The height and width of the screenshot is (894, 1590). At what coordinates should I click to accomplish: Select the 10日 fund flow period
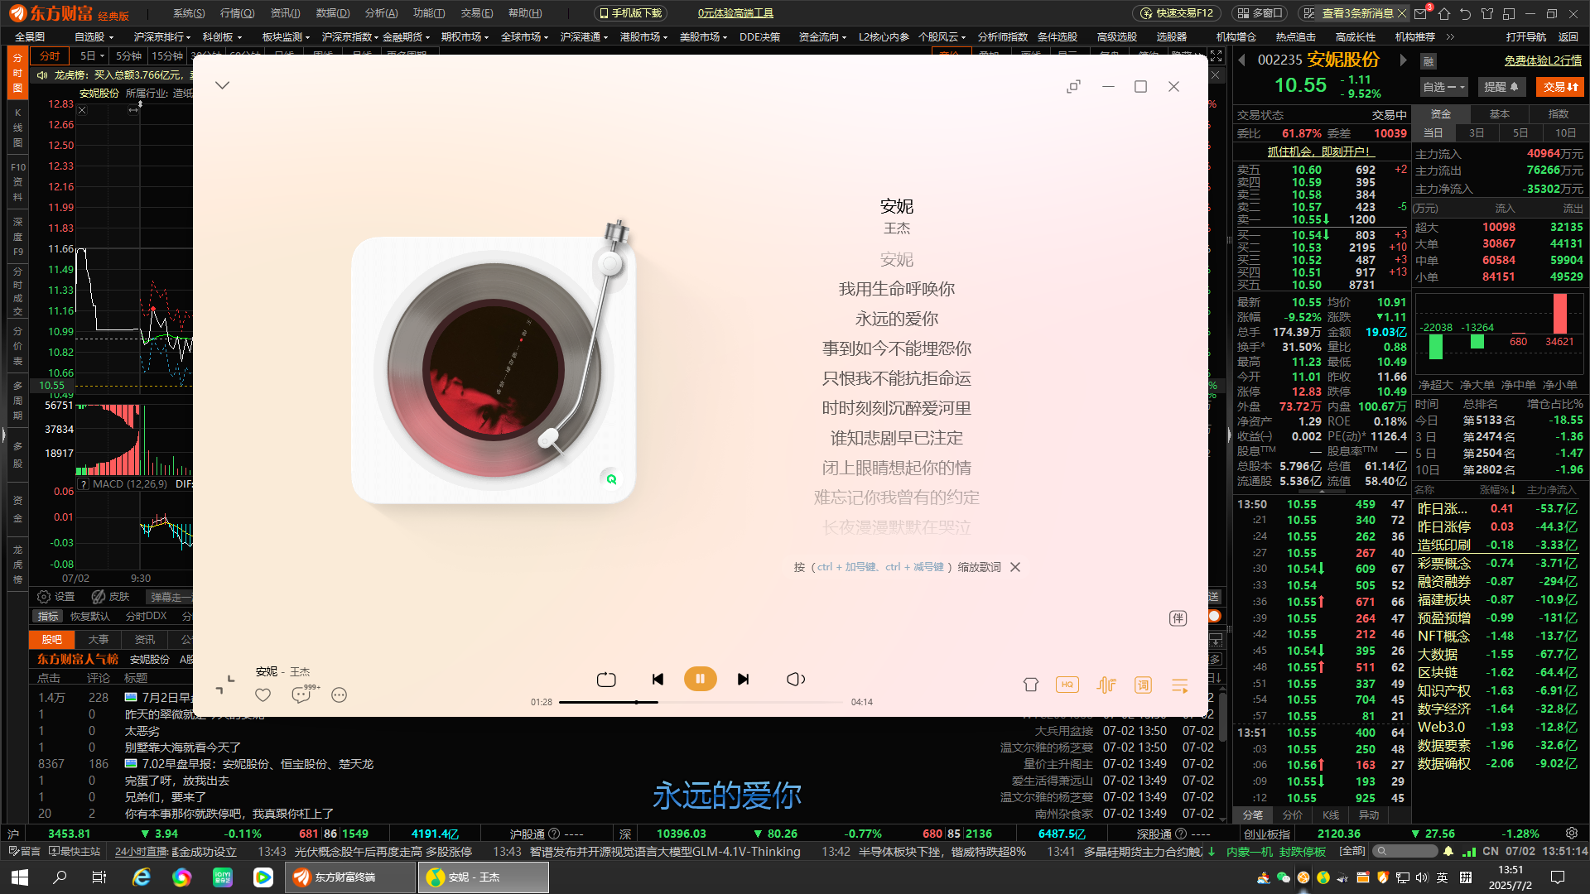coord(1565,132)
